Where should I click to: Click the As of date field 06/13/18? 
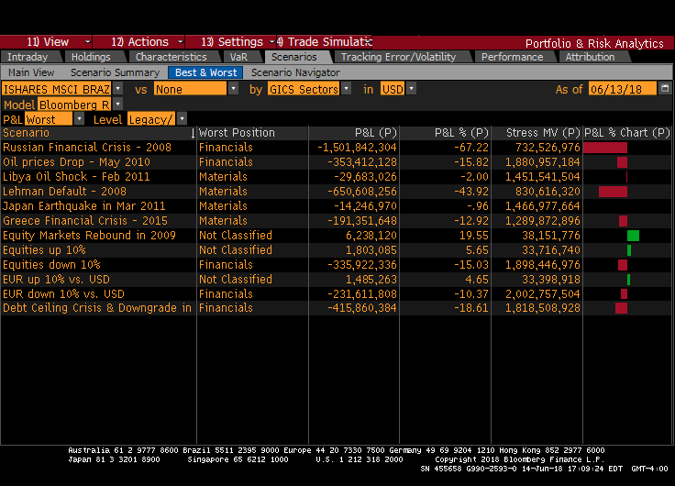621,89
